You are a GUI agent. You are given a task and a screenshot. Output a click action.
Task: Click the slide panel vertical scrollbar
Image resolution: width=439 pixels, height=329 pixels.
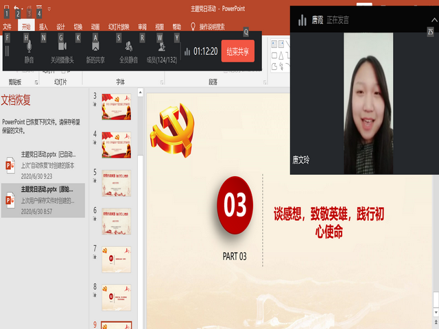(x=141, y=206)
